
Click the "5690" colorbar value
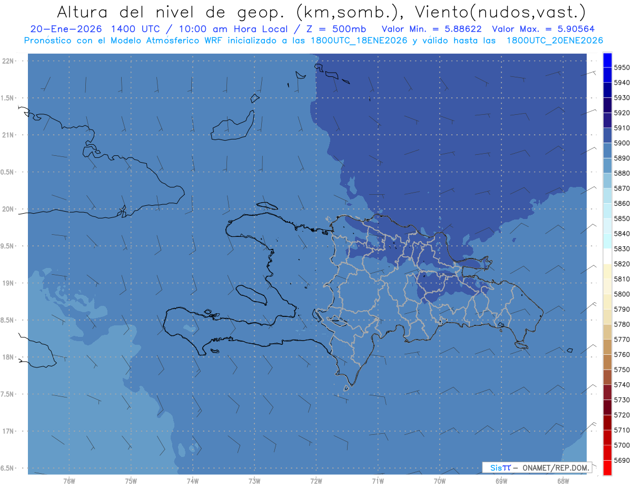click(621, 460)
